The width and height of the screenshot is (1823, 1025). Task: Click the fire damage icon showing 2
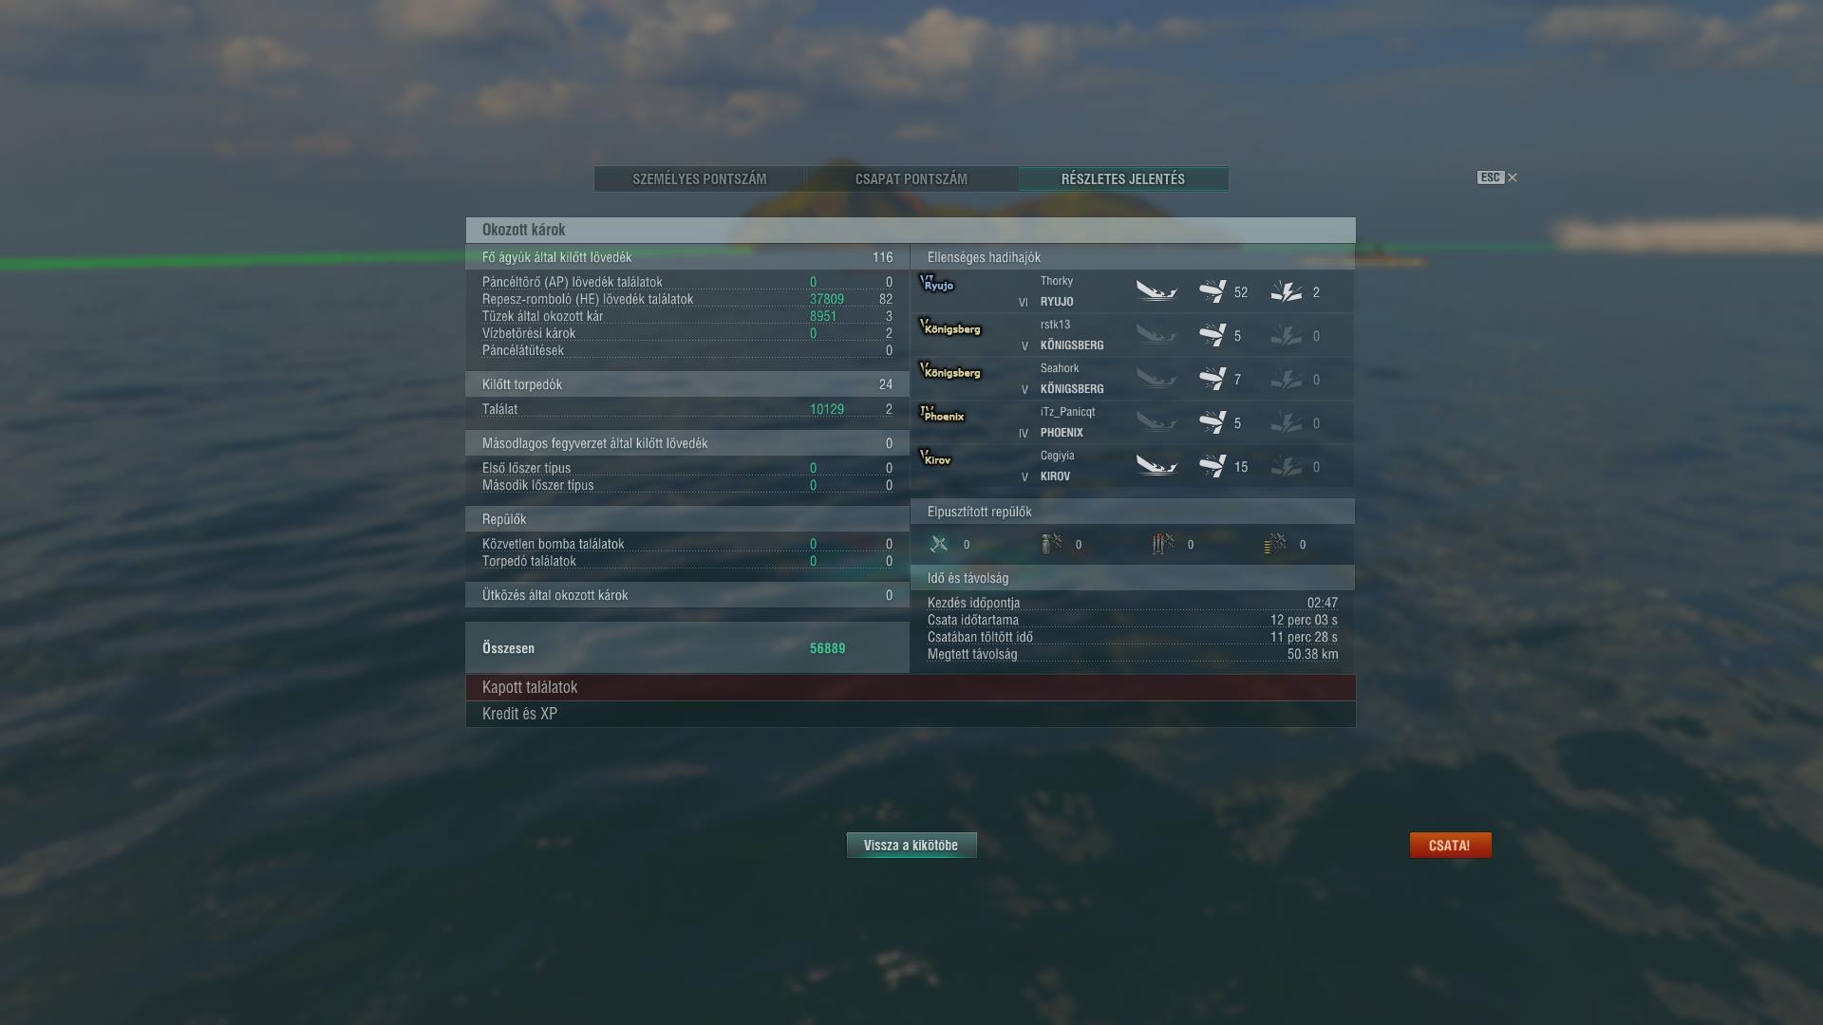(1287, 291)
